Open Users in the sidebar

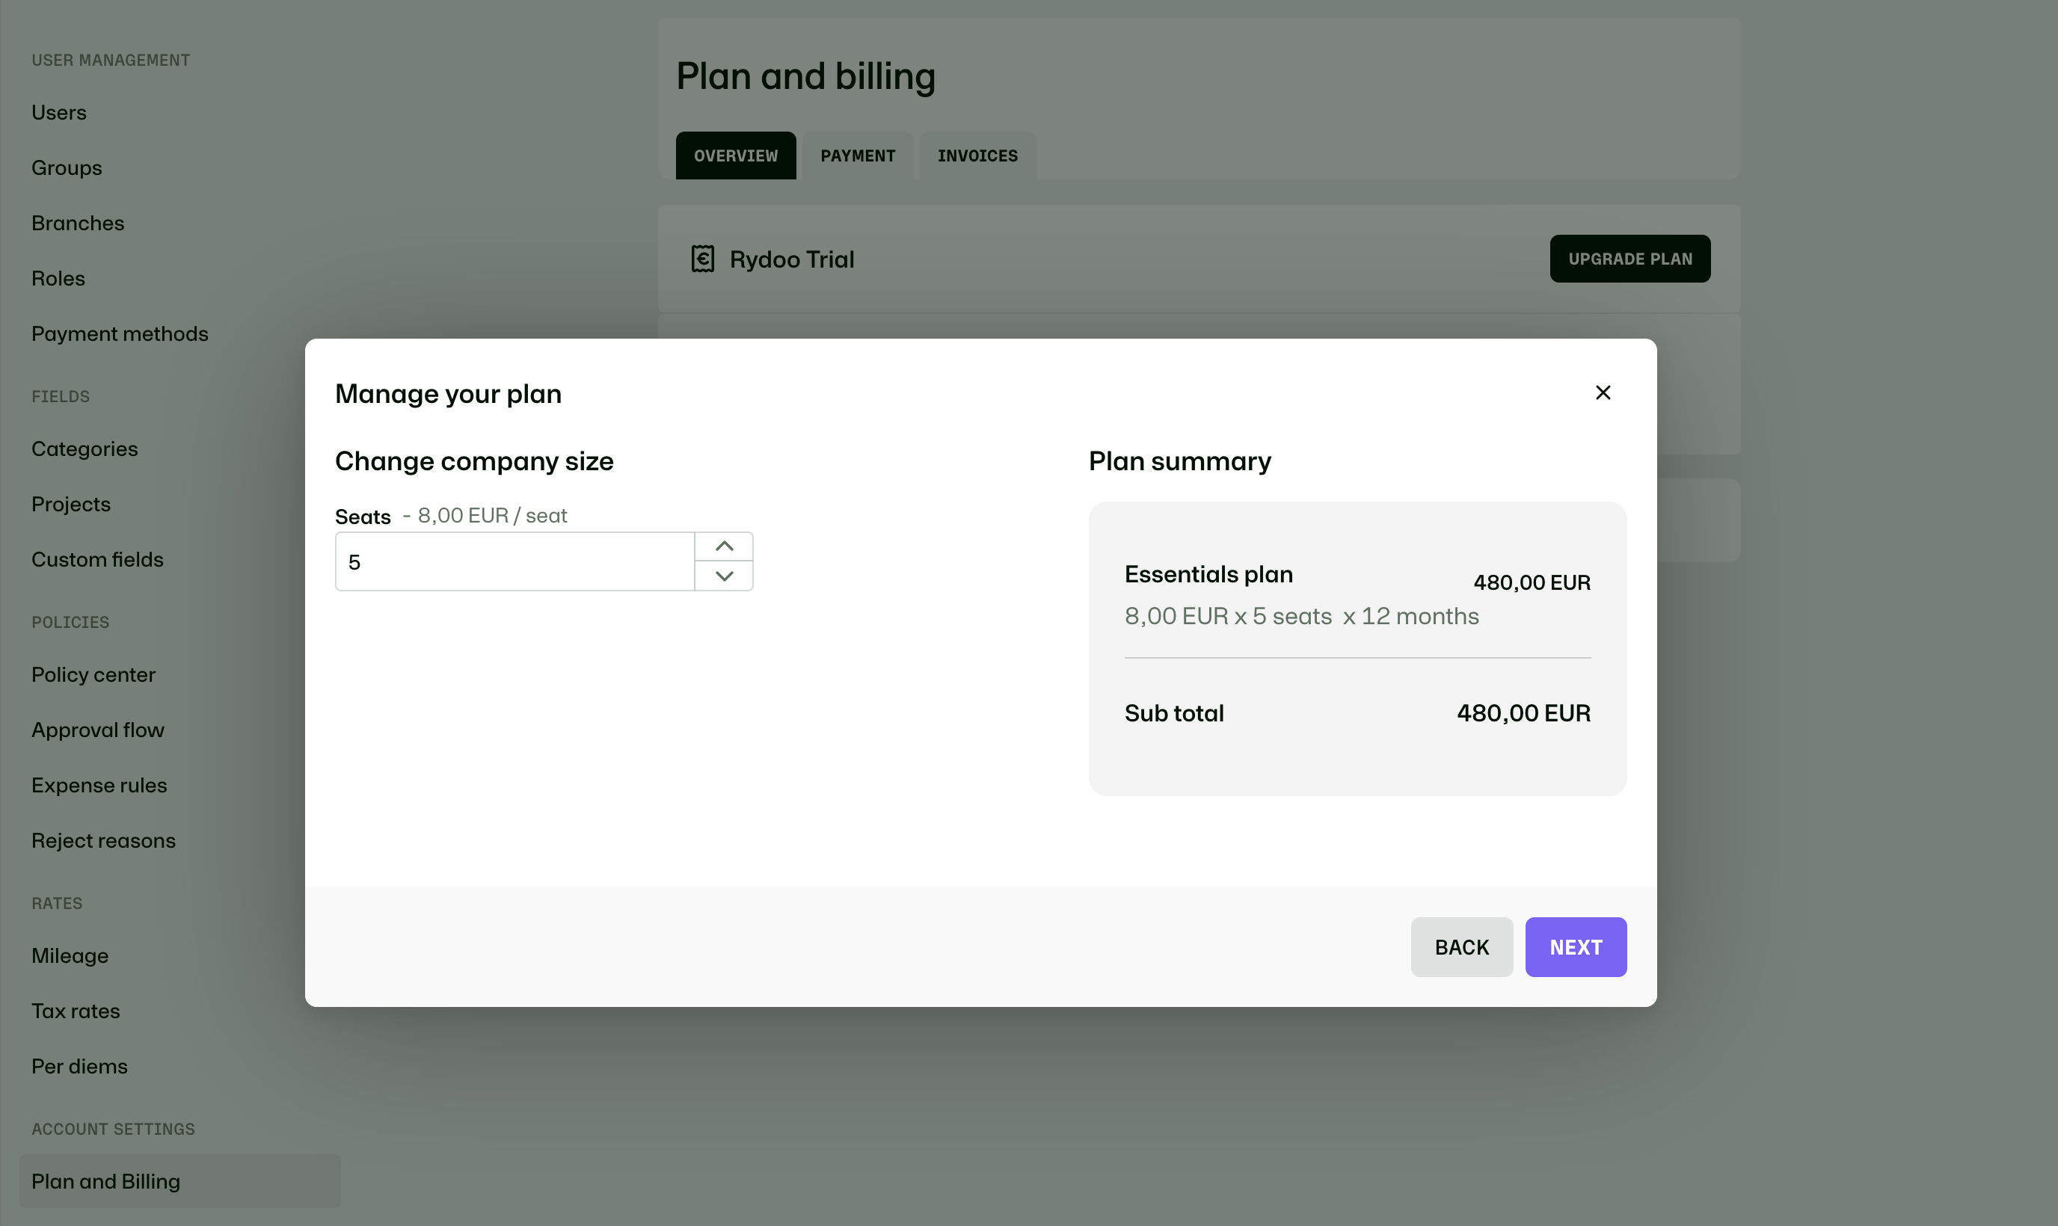click(x=58, y=112)
